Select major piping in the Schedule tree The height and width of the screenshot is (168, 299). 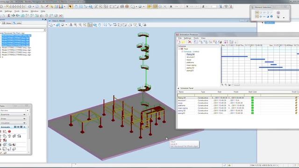(x=191, y=65)
